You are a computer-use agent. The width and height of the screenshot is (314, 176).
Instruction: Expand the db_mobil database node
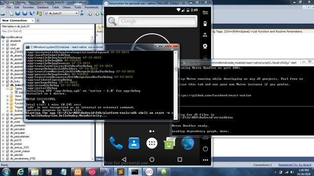(3, 122)
